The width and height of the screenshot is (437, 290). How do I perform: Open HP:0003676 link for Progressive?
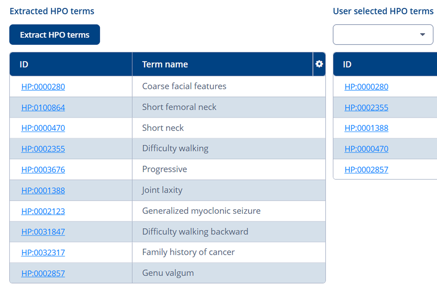[x=43, y=170]
